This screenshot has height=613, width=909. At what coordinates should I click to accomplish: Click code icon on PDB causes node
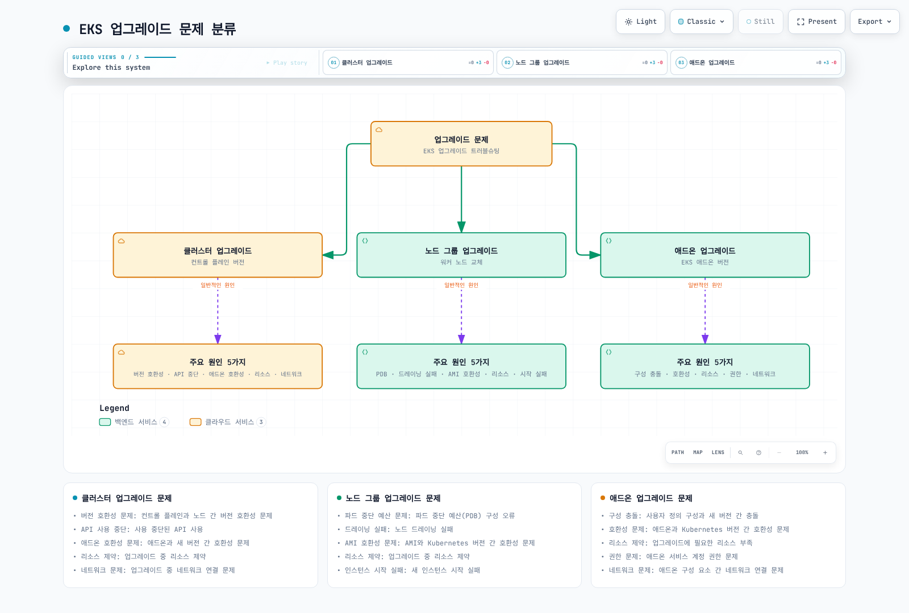pyautogui.click(x=365, y=352)
